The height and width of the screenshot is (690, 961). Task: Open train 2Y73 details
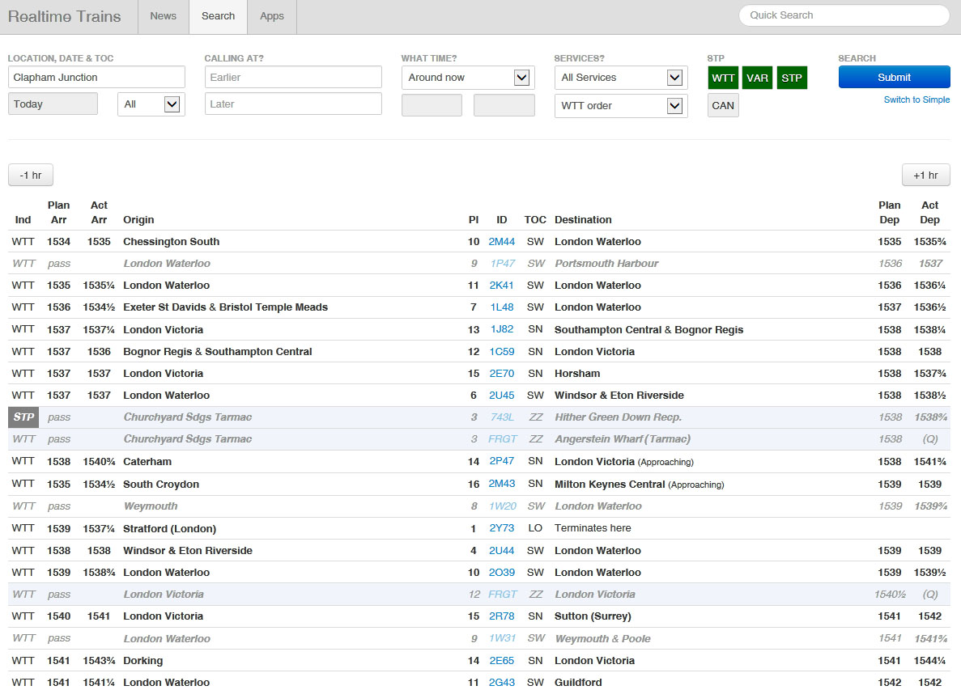[502, 528]
